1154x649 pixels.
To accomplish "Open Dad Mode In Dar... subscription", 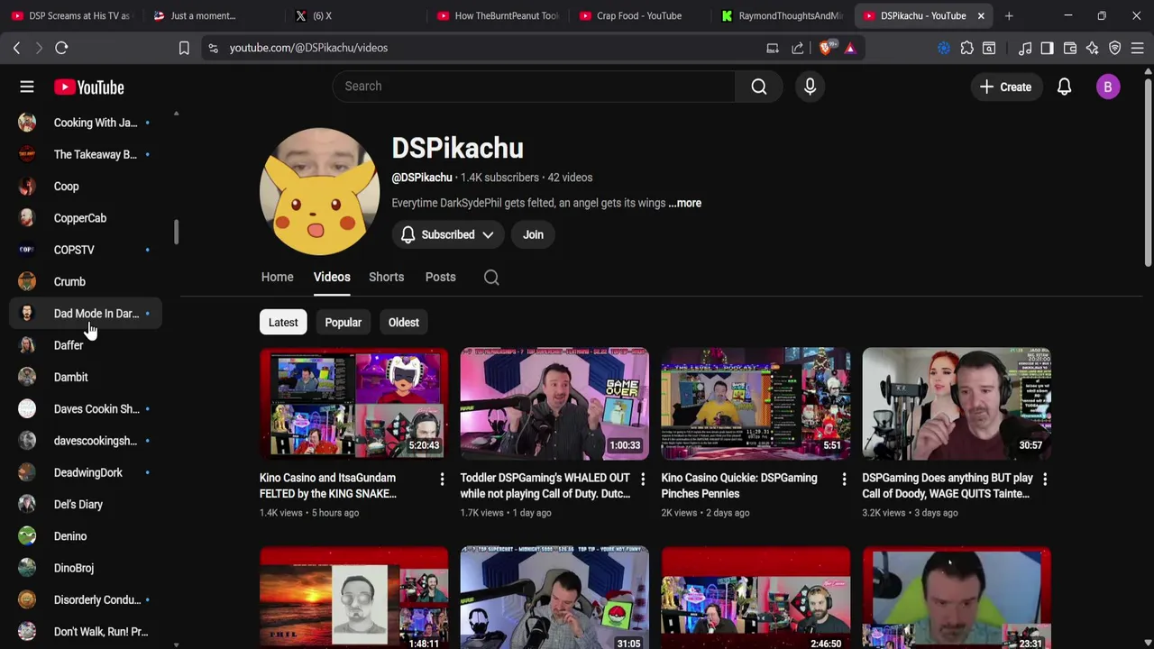I will point(86,314).
